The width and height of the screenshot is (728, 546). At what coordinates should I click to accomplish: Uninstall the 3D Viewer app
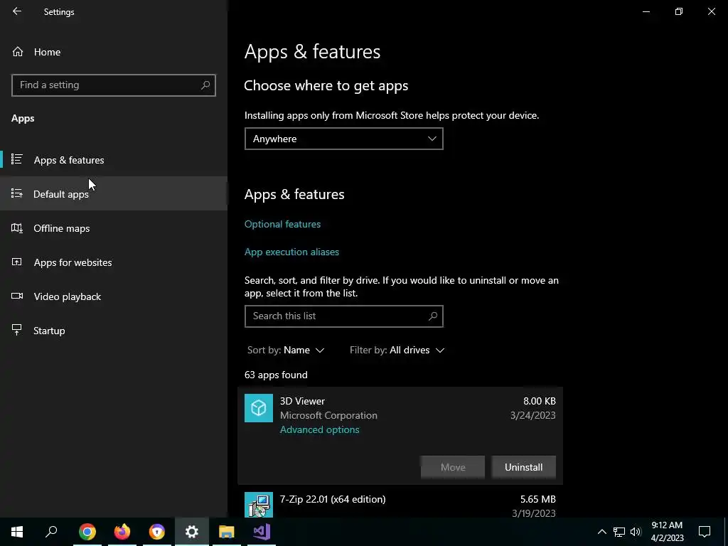tap(523, 467)
